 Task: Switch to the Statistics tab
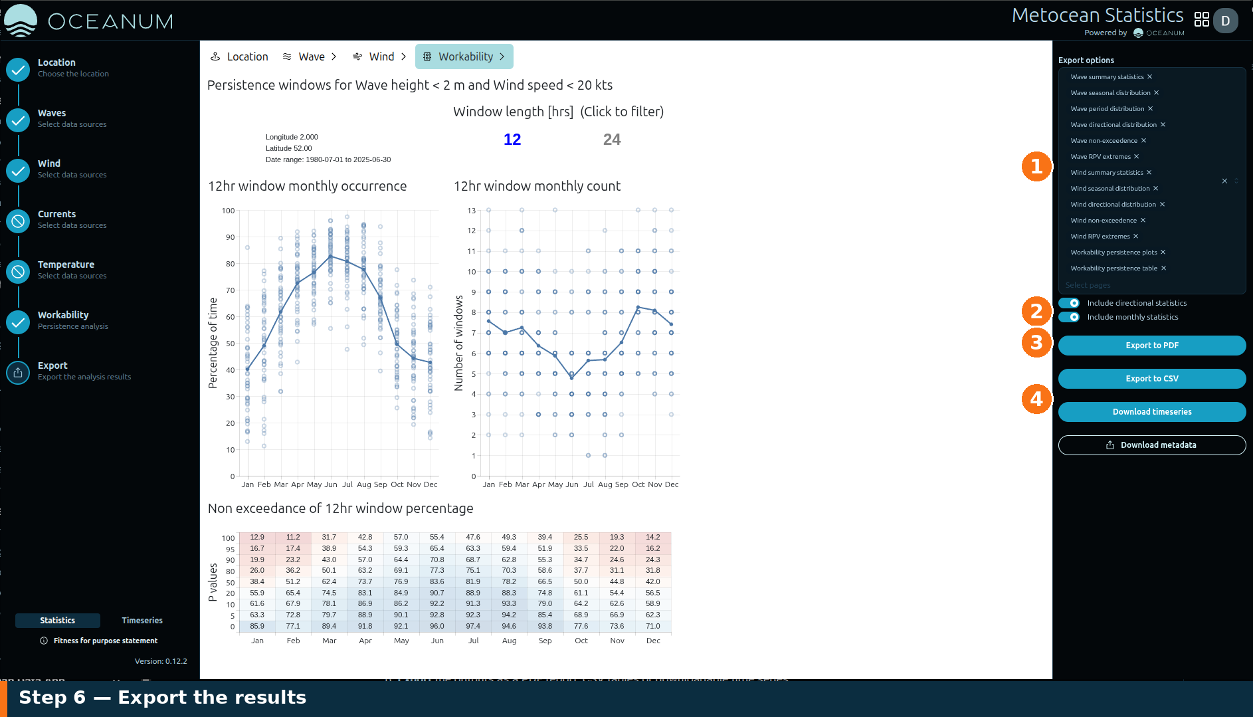pyautogui.click(x=58, y=621)
